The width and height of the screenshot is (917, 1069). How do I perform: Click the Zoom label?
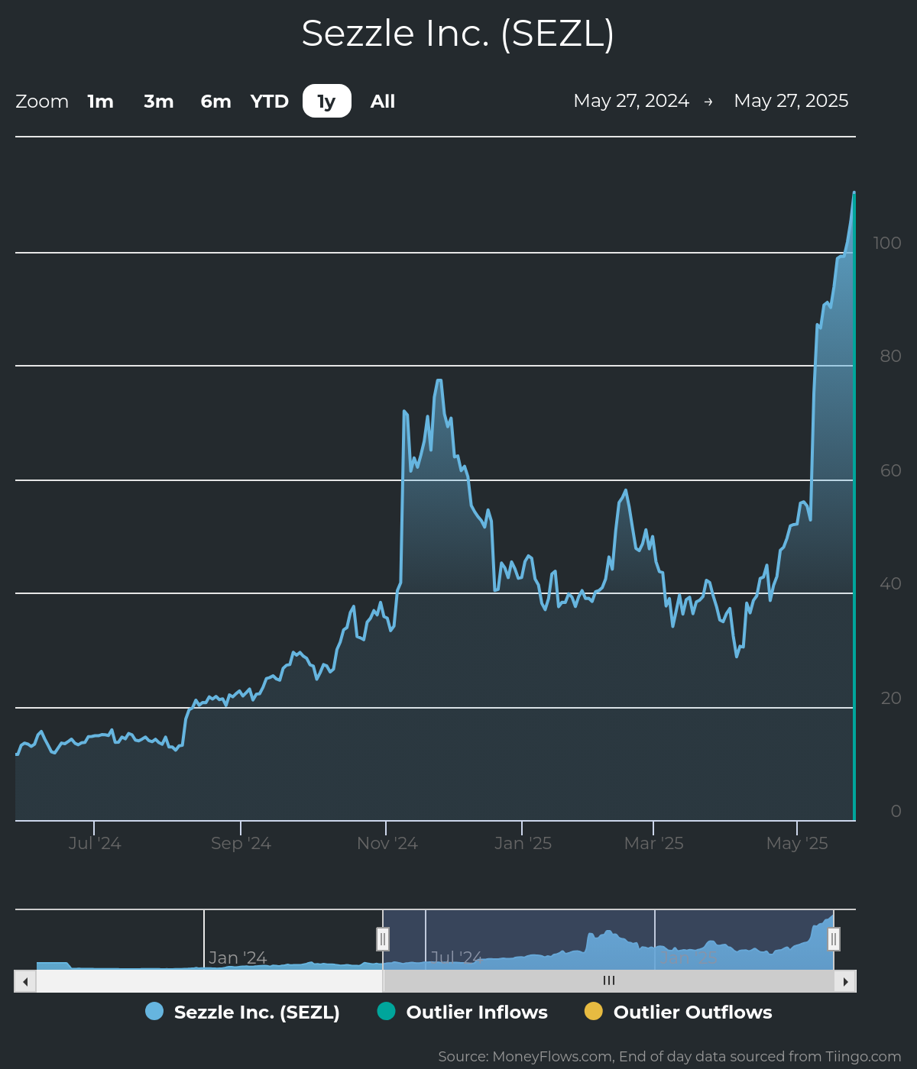click(x=42, y=102)
